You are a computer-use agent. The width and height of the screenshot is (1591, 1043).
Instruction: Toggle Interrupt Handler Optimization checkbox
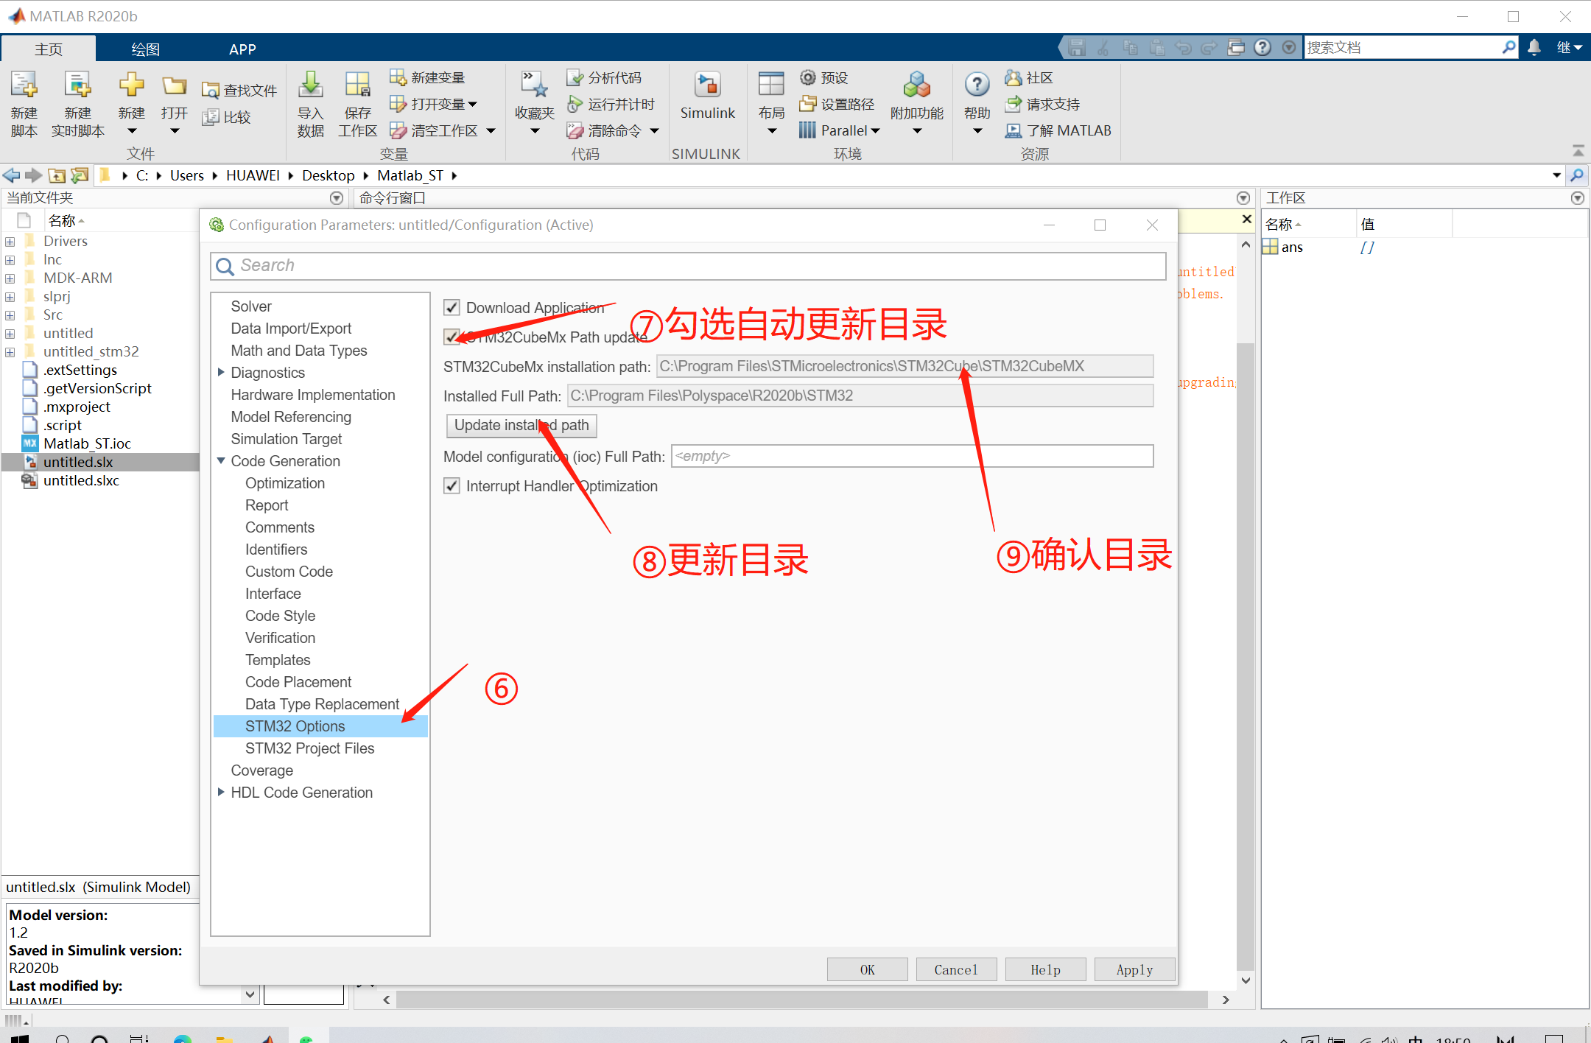[452, 486]
